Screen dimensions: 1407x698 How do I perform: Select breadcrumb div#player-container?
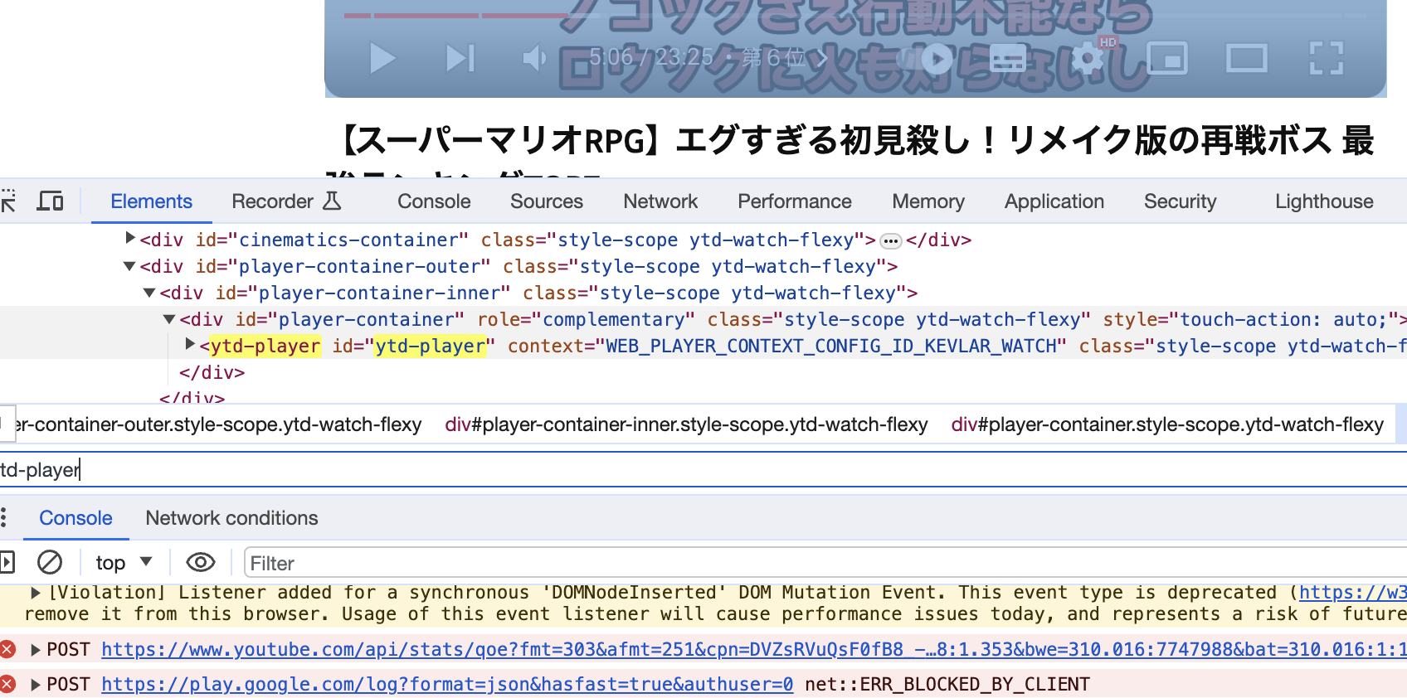coord(1167,424)
